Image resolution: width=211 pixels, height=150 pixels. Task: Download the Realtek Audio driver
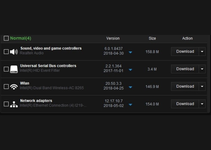[x=185, y=52]
